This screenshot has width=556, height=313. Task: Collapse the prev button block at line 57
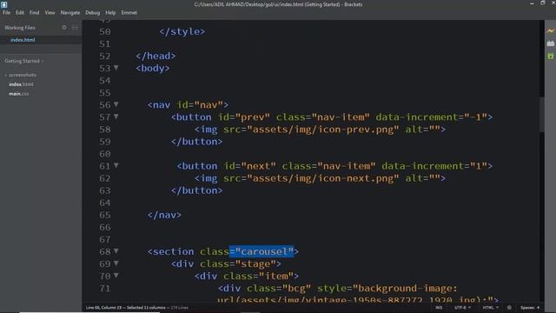coord(116,117)
